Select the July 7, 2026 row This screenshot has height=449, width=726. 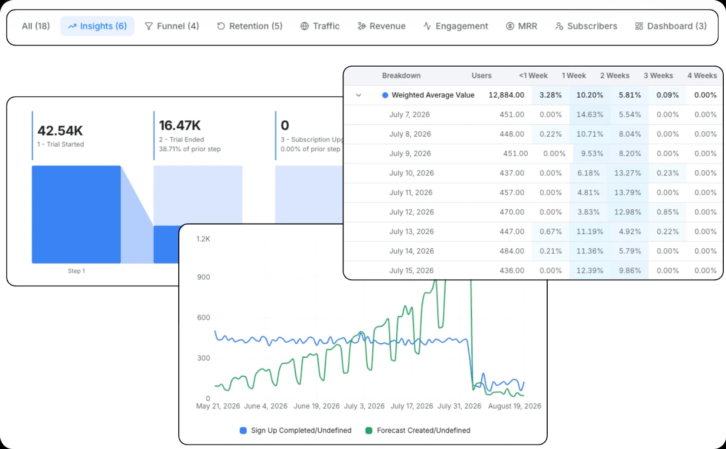(x=533, y=115)
